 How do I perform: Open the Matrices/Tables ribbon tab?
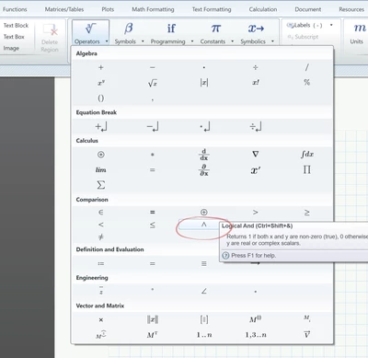(64, 9)
